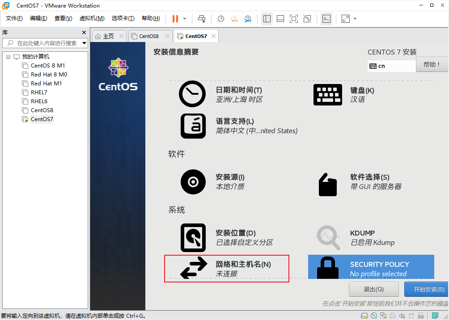Open 软件选择 package icon

tap(328, 184)
